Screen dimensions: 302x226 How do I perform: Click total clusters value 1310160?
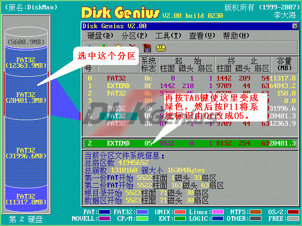(x=124, y=170)
